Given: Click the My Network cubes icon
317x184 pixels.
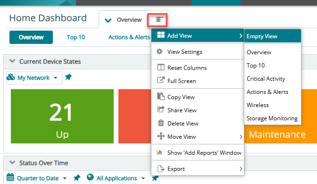Looking at the screenshot, I should 11,77.
